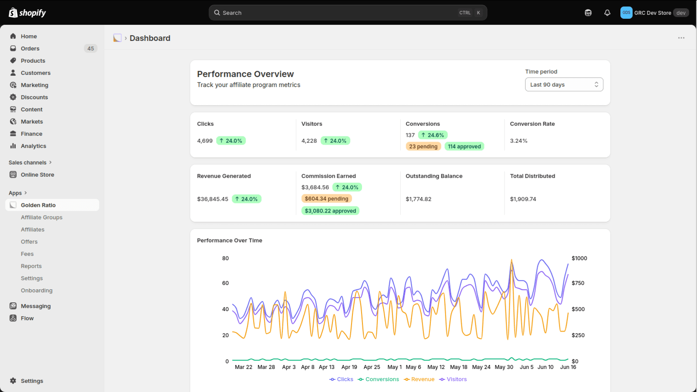The height and width of the screenshot is (392, 697).
Task: Toggle the Clicks series in the chart legend
Action: click(x=342, y=379)
